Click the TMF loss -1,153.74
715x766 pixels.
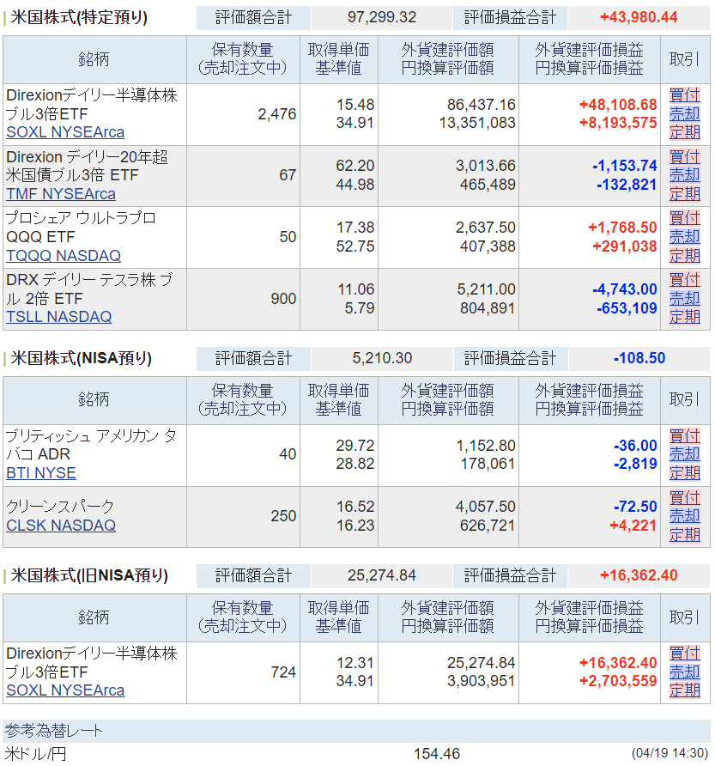pyautogui.click(x=625, y=166)
